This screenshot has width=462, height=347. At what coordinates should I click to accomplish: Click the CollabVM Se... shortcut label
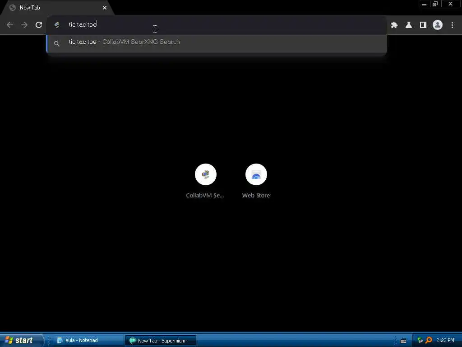pos(205,195)
